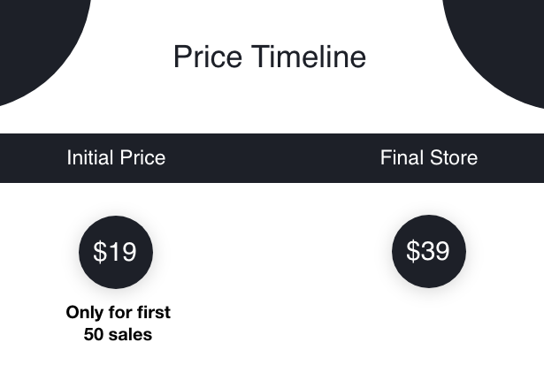Click the $19 price badge
544x373 pixels.
tap(116, 252)
